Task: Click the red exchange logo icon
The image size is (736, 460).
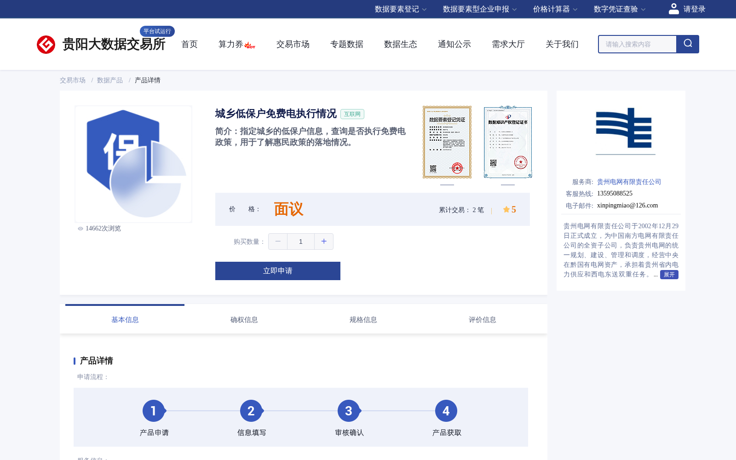Action: click(x=46, y=45)
